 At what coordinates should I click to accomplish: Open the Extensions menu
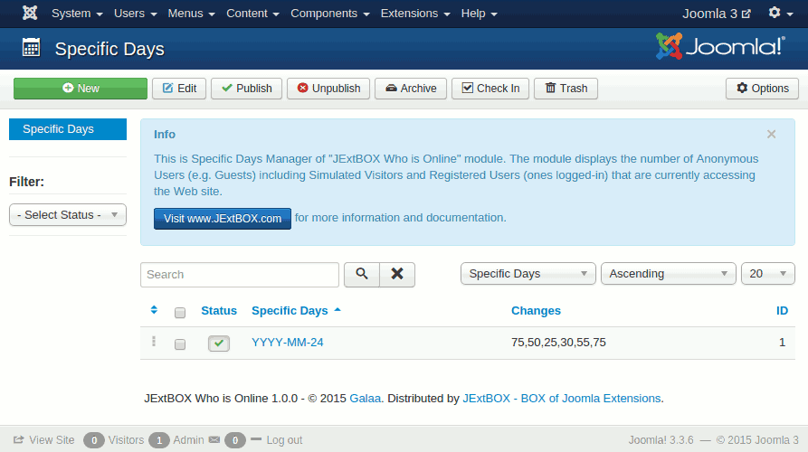415,14
